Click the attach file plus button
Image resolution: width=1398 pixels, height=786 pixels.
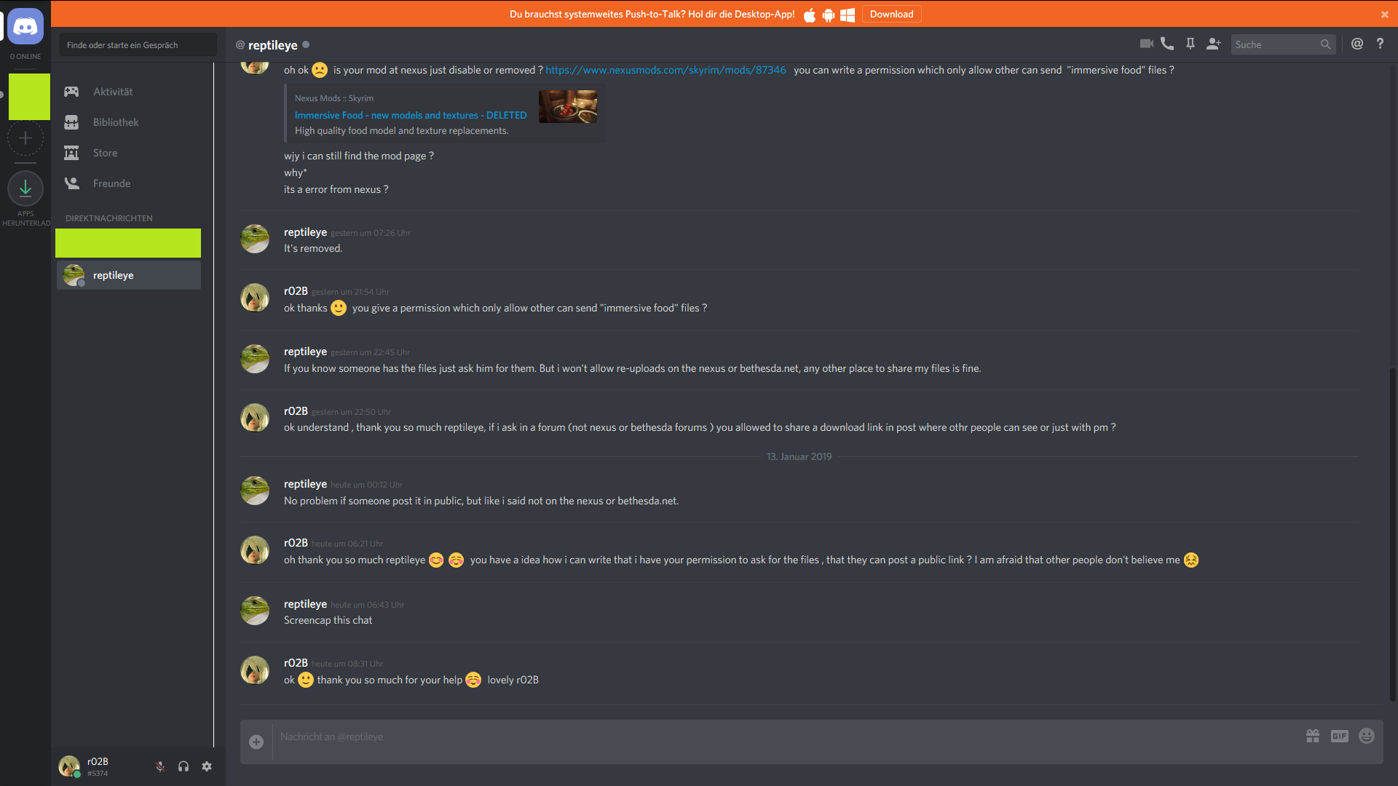click(x=256, y=742)
